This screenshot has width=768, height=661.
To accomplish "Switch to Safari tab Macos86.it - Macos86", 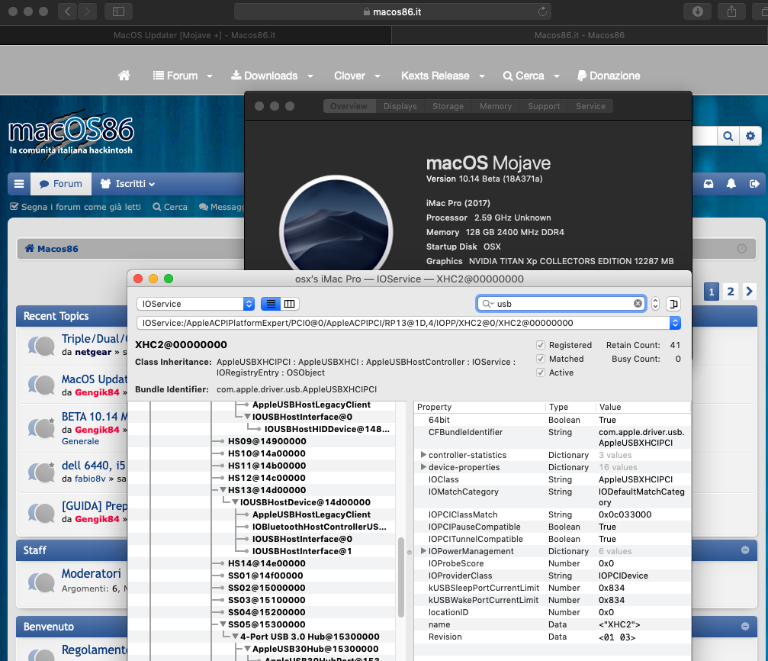I will (x=580, y=35).
